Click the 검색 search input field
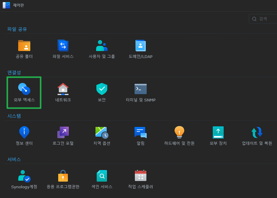This screenshot has width=277, height=198. tap(265, 19)
